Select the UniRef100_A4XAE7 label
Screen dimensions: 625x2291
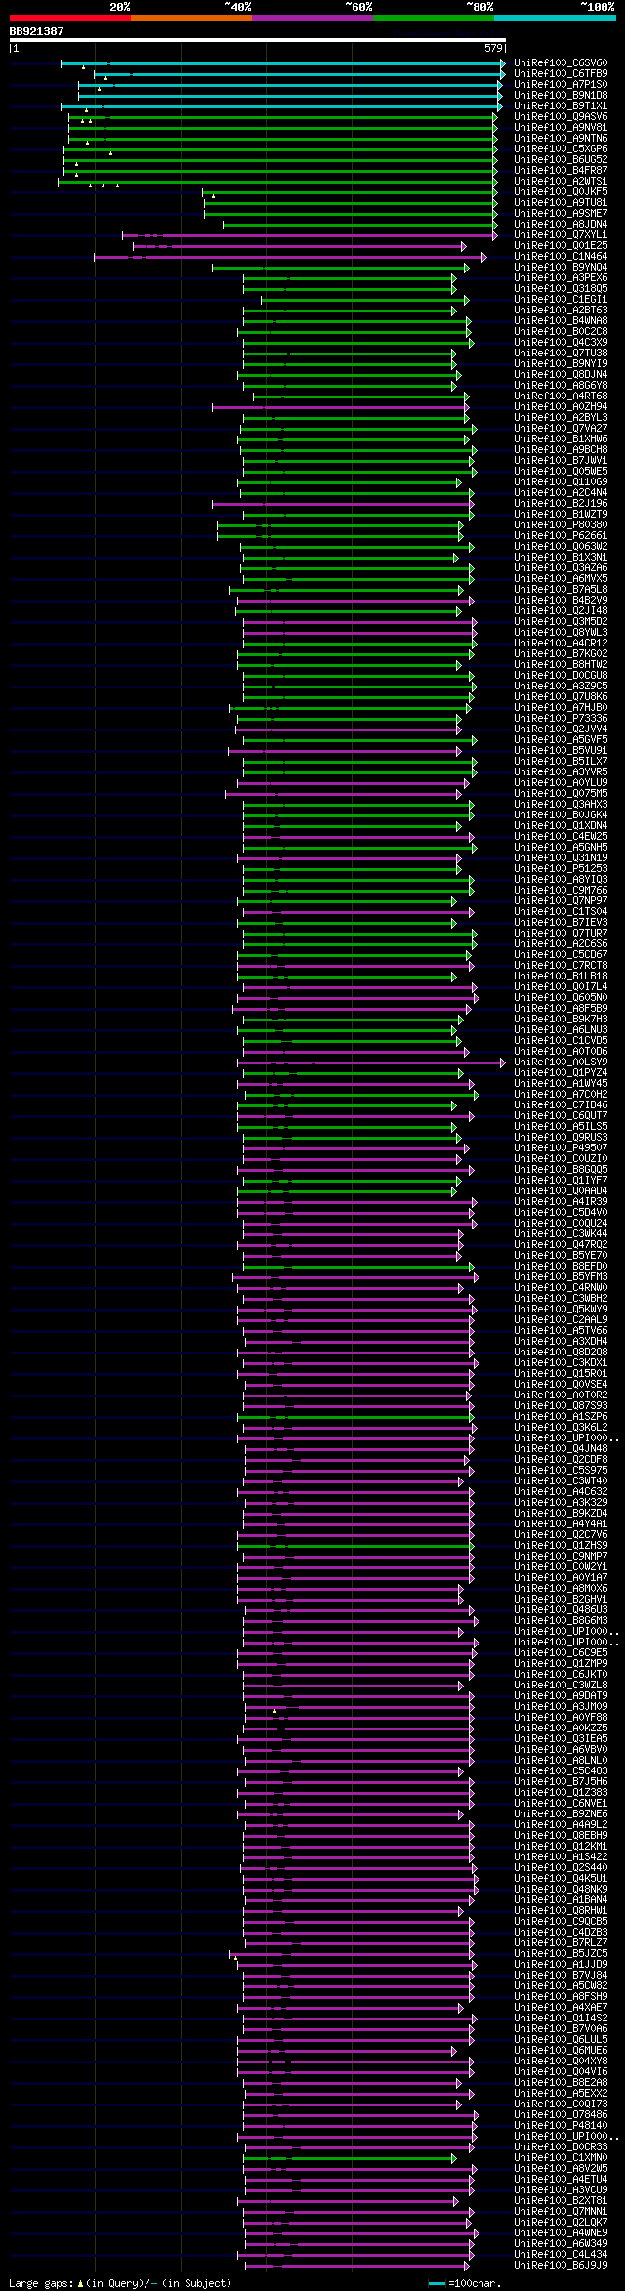pos(561,2008)
